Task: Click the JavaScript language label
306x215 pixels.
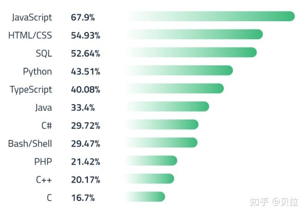Action: 31,18
